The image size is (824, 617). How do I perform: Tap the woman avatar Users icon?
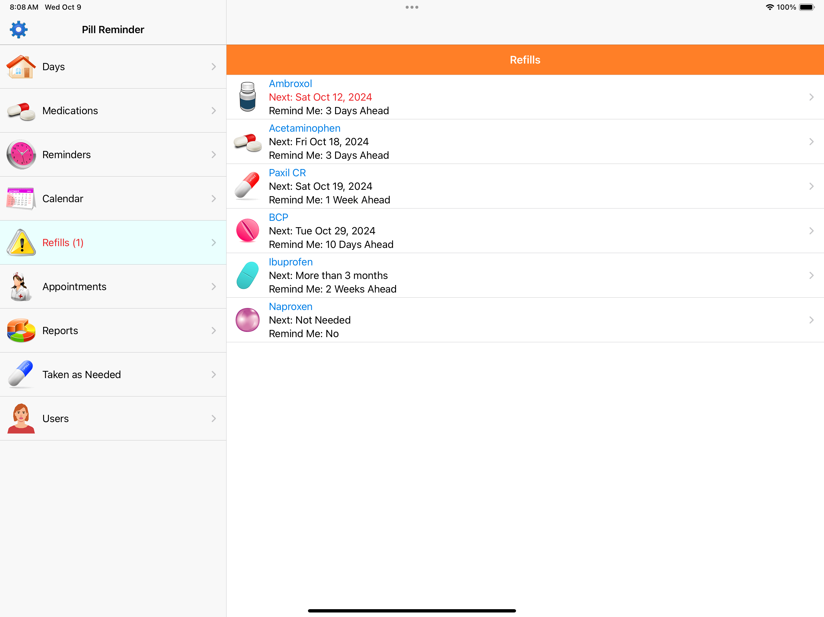pos(21,418)
